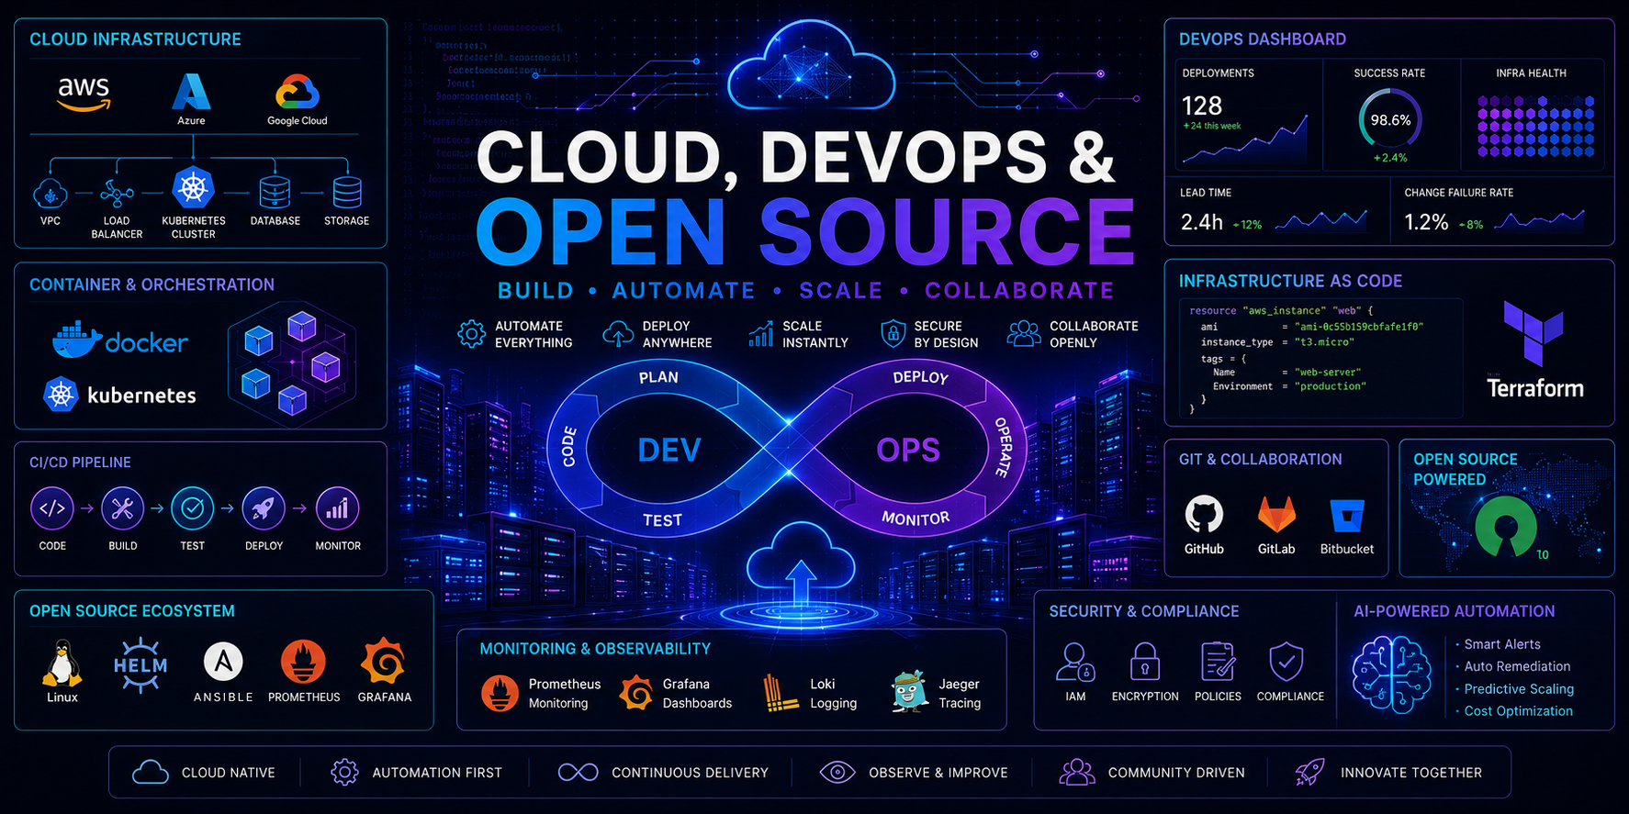Click the 1.2% change failure rate value
1629x814 pixels.
click(1426, 222)
